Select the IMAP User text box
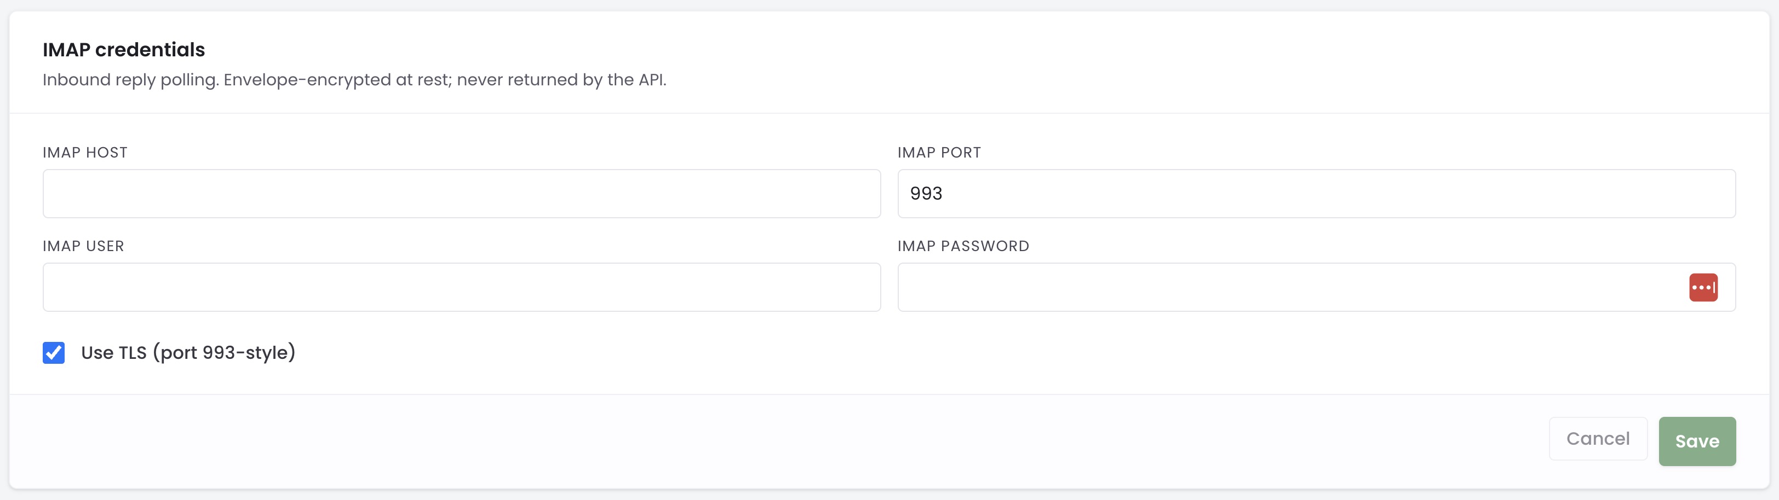The image size is (1779, 500). point(461,287)
